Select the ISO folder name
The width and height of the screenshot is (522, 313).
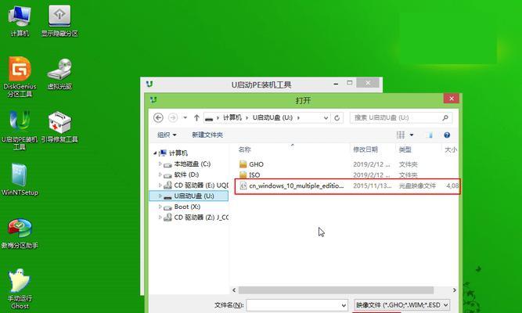pyautogui.click(x=254, y=174)
